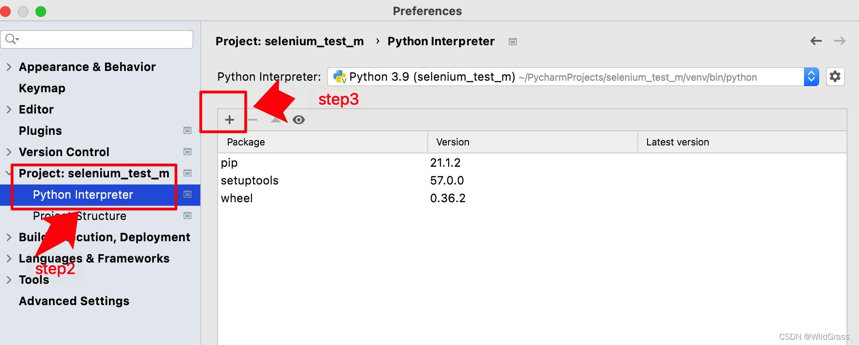This screenshot has height=345, width=859.
Task: Click the plus icon to install package
Action: pos(230,120)
